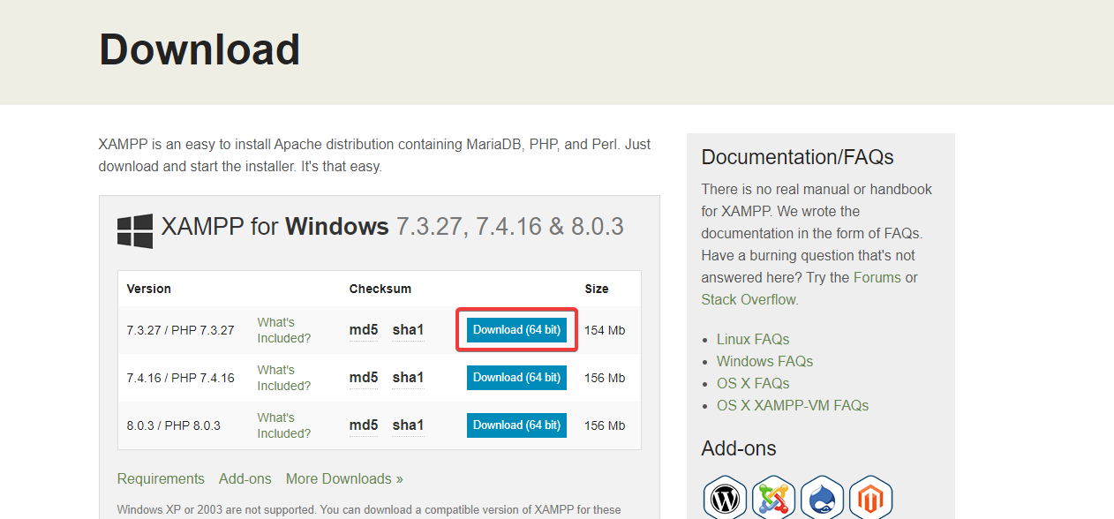The image size is (1114, 519).
Task: Select the 8.0.3 / PHP 8.0.3 version text
Action: (174, 425)
